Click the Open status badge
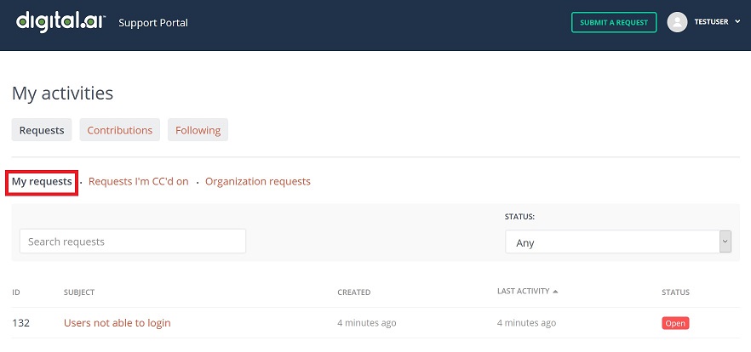 tap(675, 323)
